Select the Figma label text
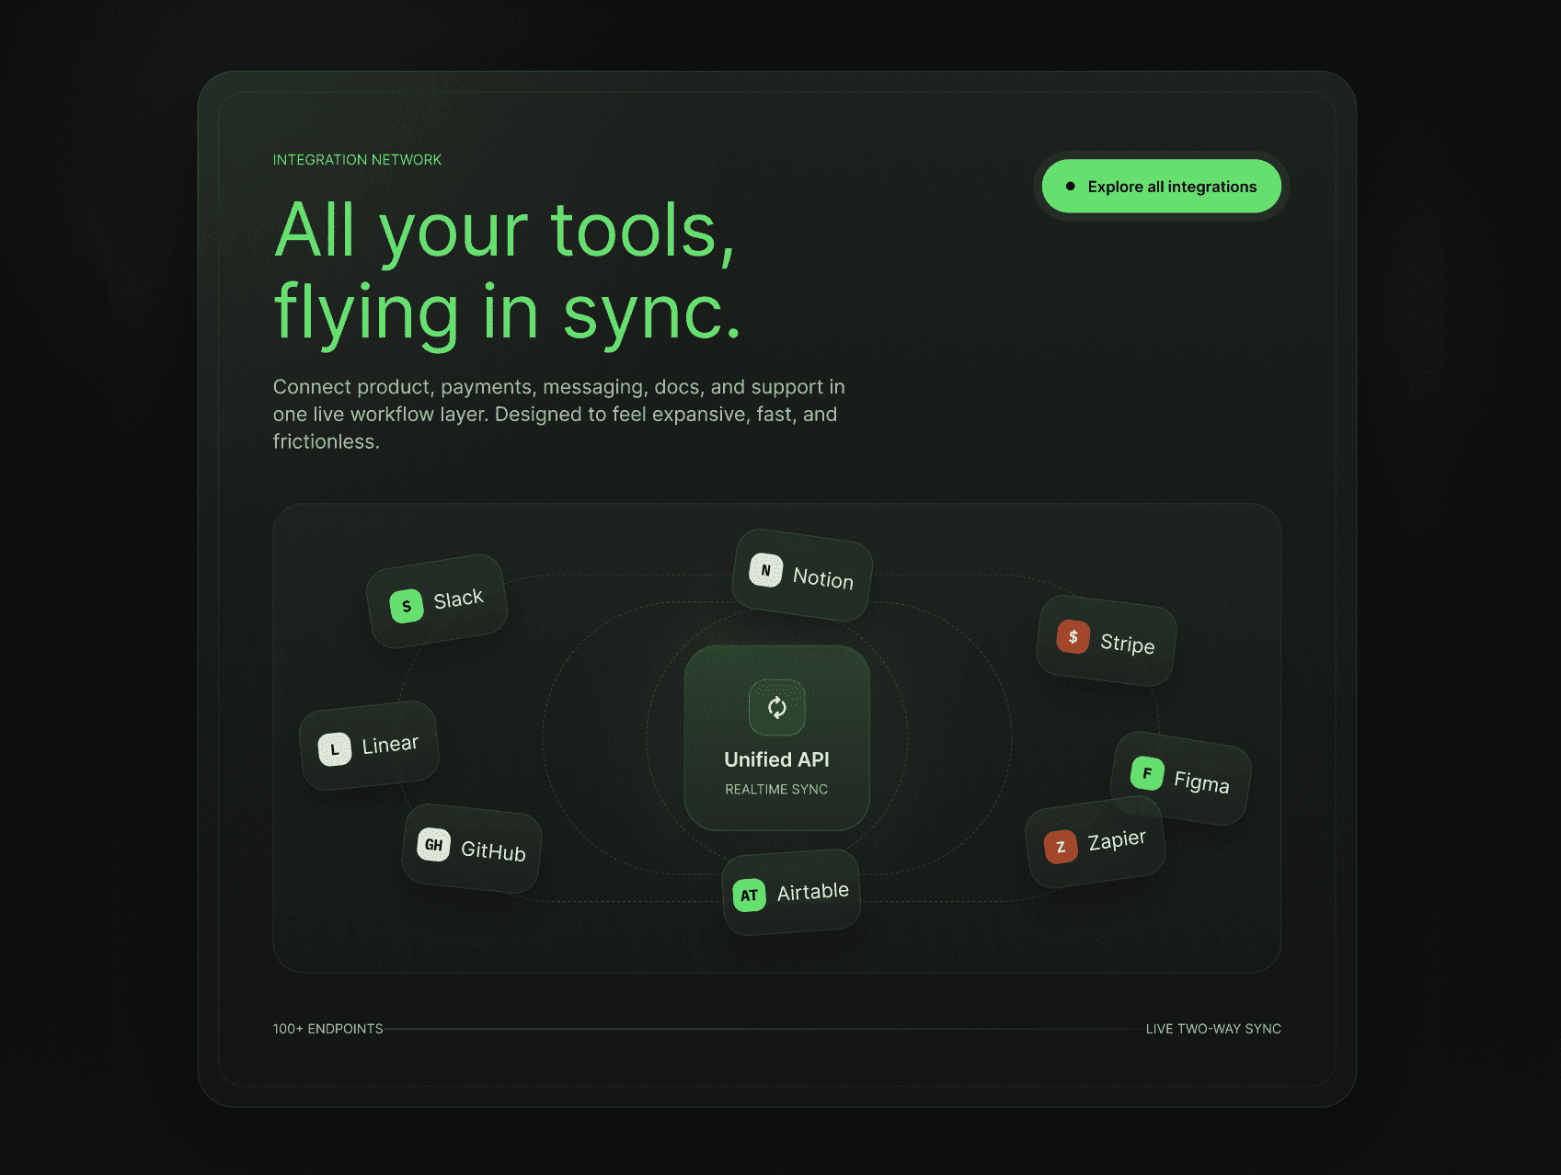This screenshot has height=1175, width=1561. click(1201, 782)
